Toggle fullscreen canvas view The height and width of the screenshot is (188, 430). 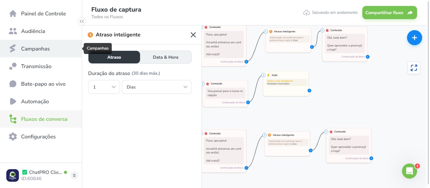coord(414,68)
